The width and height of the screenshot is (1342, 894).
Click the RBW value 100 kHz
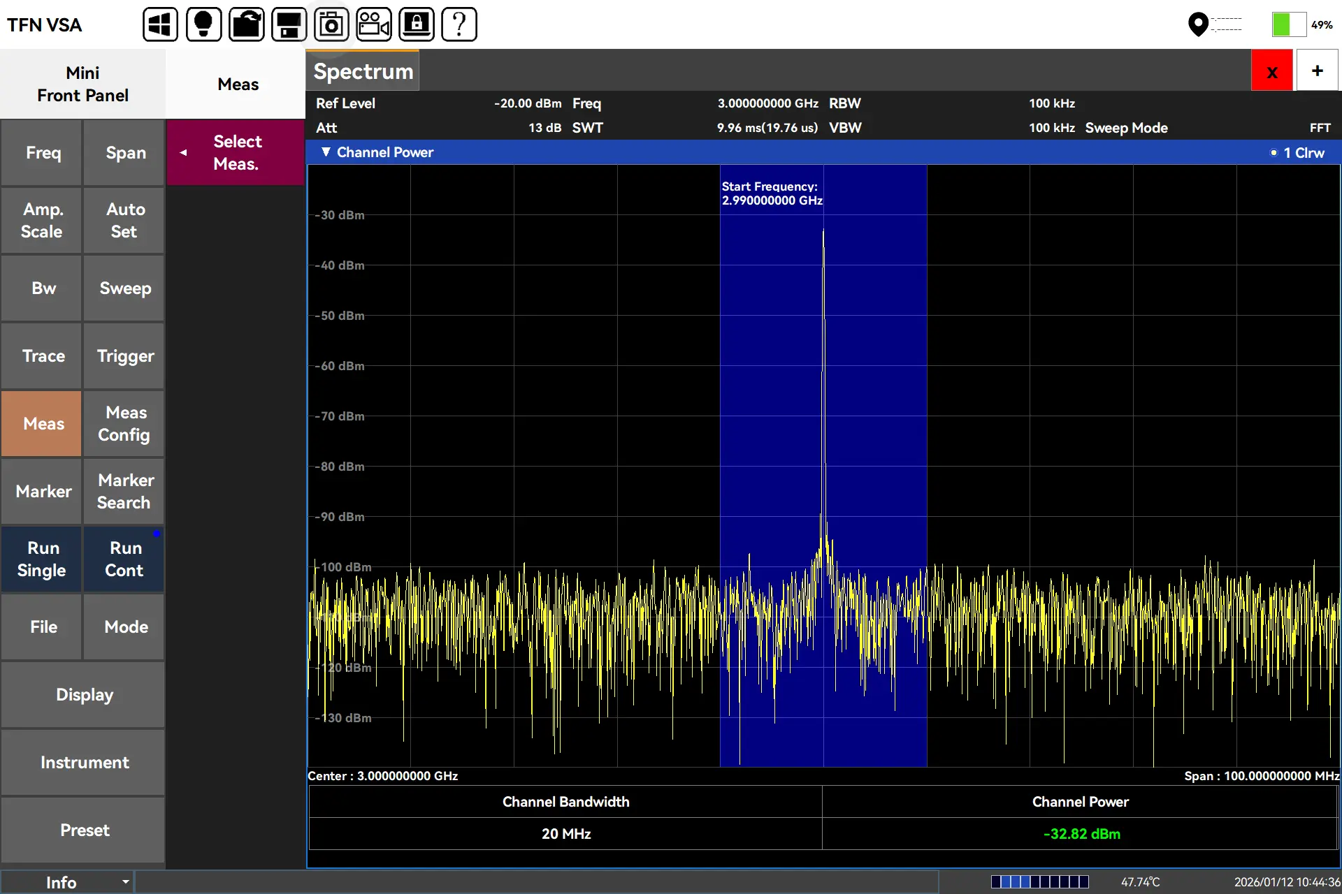click(1051, 103)
